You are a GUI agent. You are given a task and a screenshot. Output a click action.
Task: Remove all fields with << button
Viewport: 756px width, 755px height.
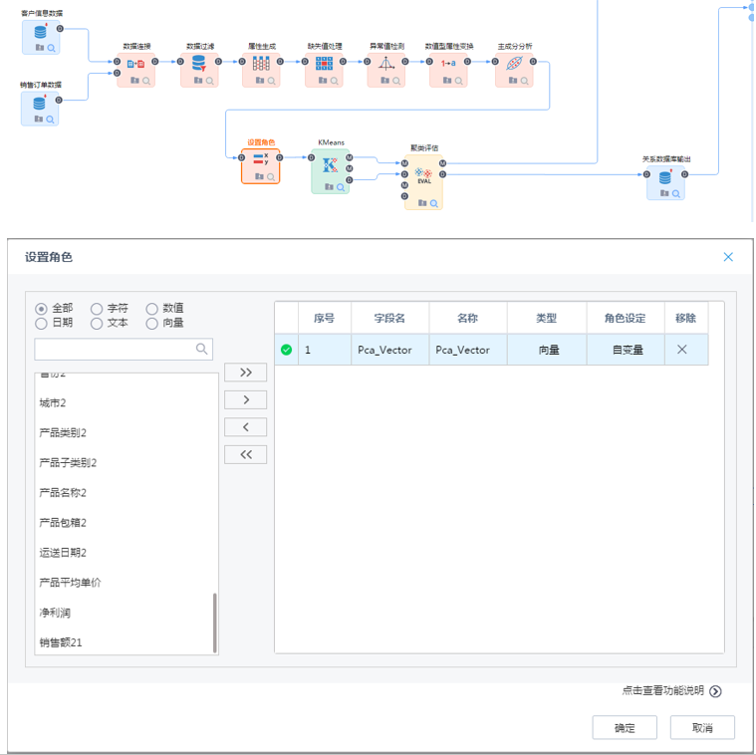coord(246,454)
